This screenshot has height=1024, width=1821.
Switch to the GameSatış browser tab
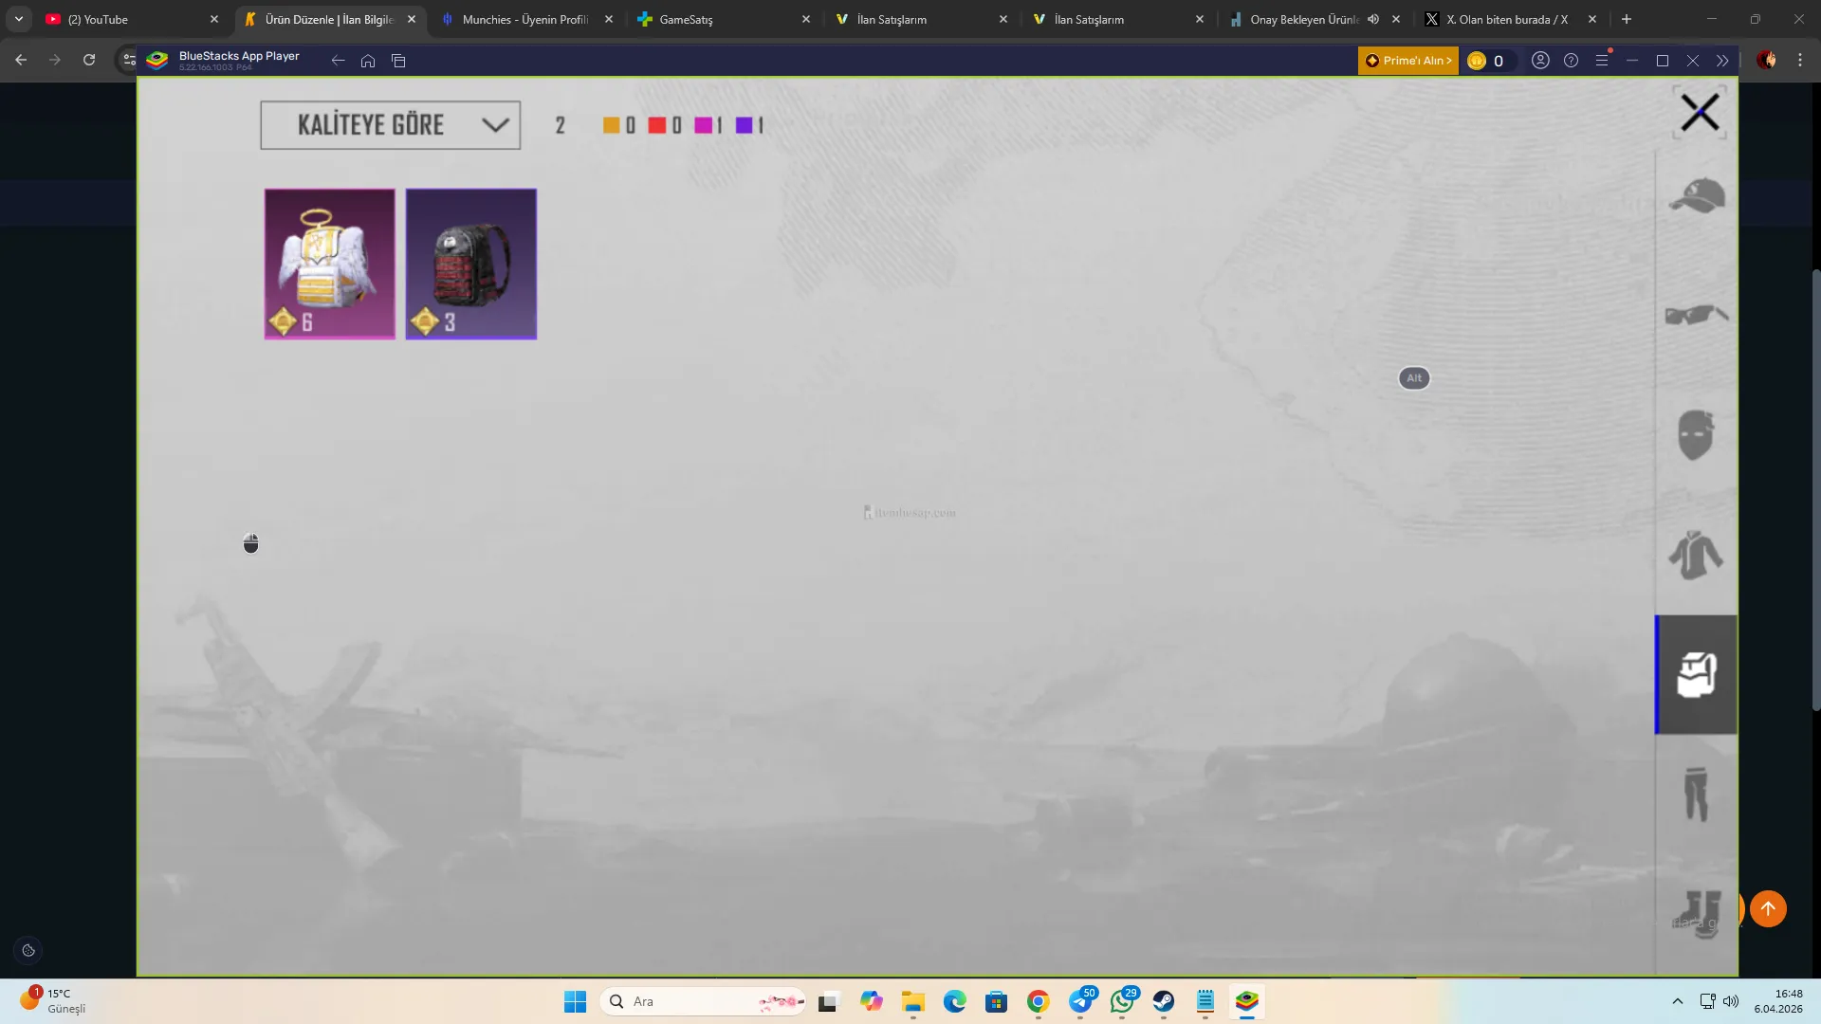coord(686,19)
